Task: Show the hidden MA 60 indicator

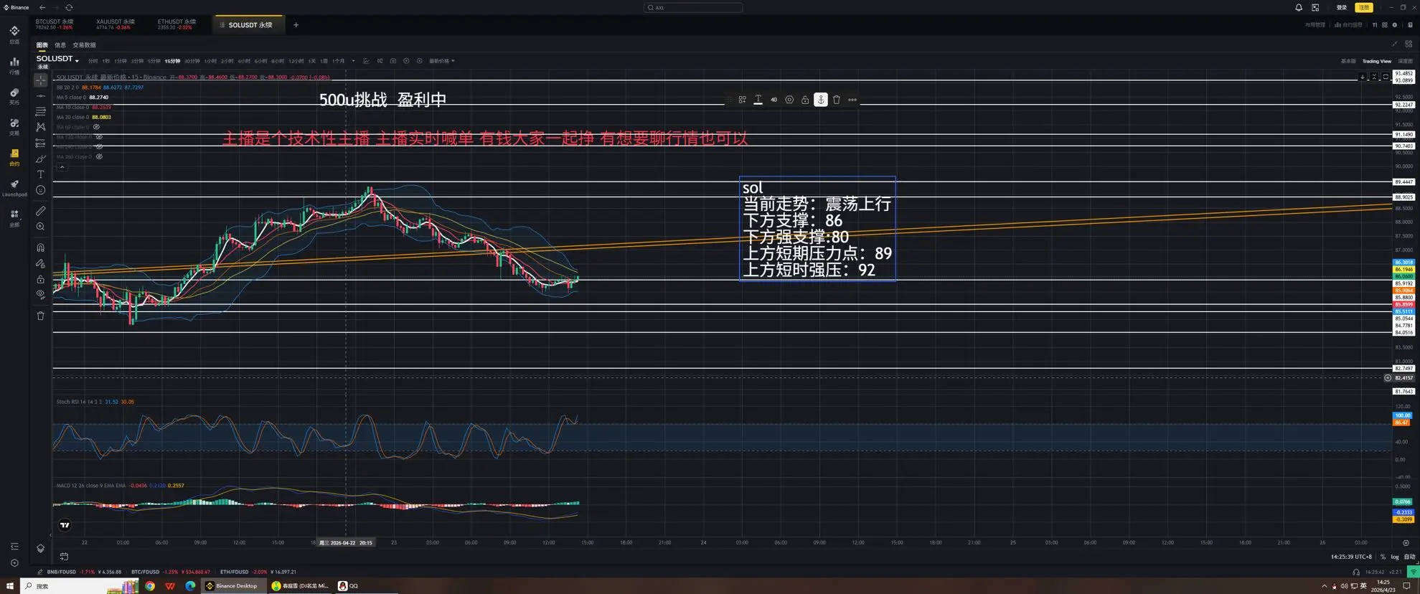Action: (x=96, y=127)
